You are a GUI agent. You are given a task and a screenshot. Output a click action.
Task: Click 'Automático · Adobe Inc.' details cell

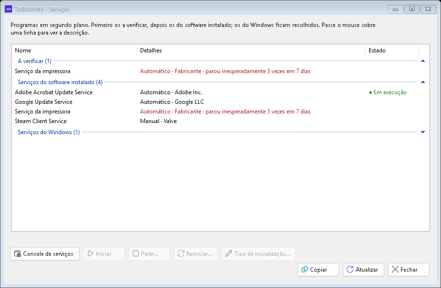click(171, 92)
